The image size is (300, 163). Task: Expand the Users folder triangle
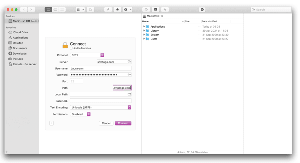[x=144, y=39]
